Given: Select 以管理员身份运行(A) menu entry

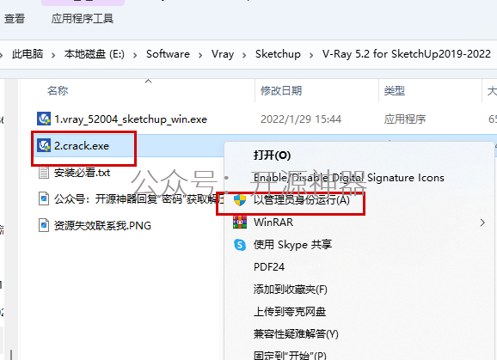Looking at the screenshot, I should click(x=302, y=200).
